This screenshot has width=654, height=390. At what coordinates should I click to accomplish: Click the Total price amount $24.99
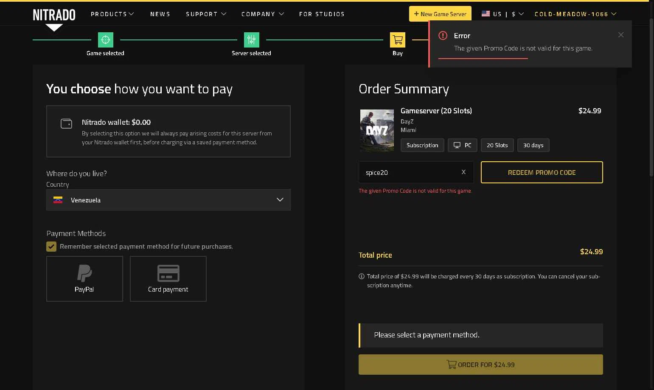click(x=592, y=252)
